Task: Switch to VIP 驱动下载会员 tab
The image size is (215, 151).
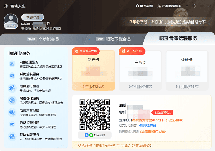Action: pos(113,39)
